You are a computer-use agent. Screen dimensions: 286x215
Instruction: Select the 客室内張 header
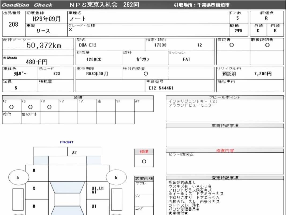[144, 179]
